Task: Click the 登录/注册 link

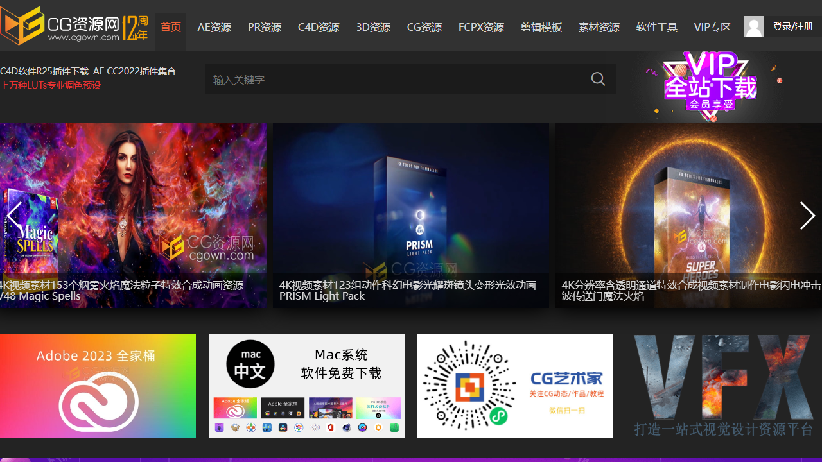Action: pos(792,26)
